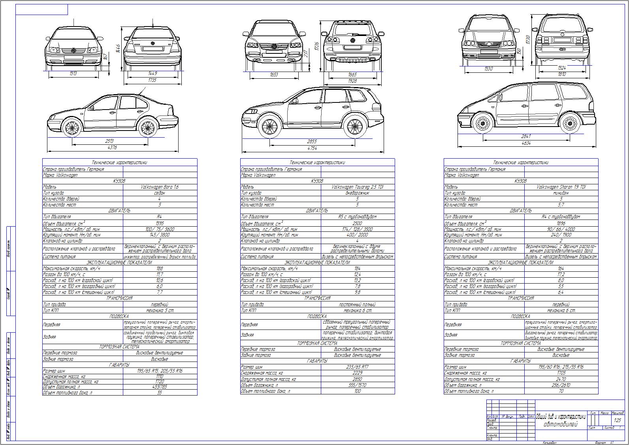
Task: Click the overall length dimension "4754"
Action: (312, 148)
